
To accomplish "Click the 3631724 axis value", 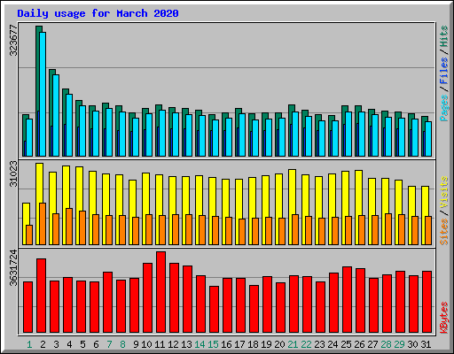I will 13,268.
